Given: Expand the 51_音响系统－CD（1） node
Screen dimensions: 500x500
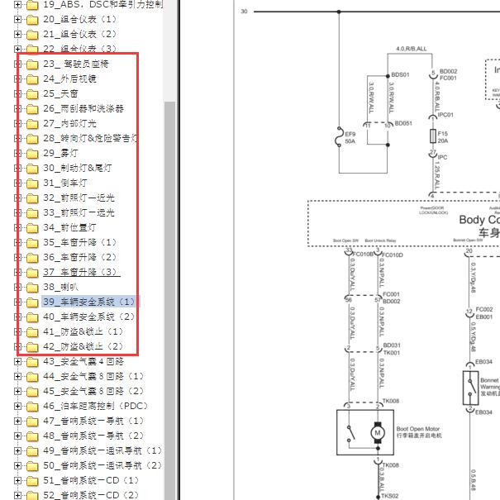Looking at the screenshot, I should pos(17,480).
